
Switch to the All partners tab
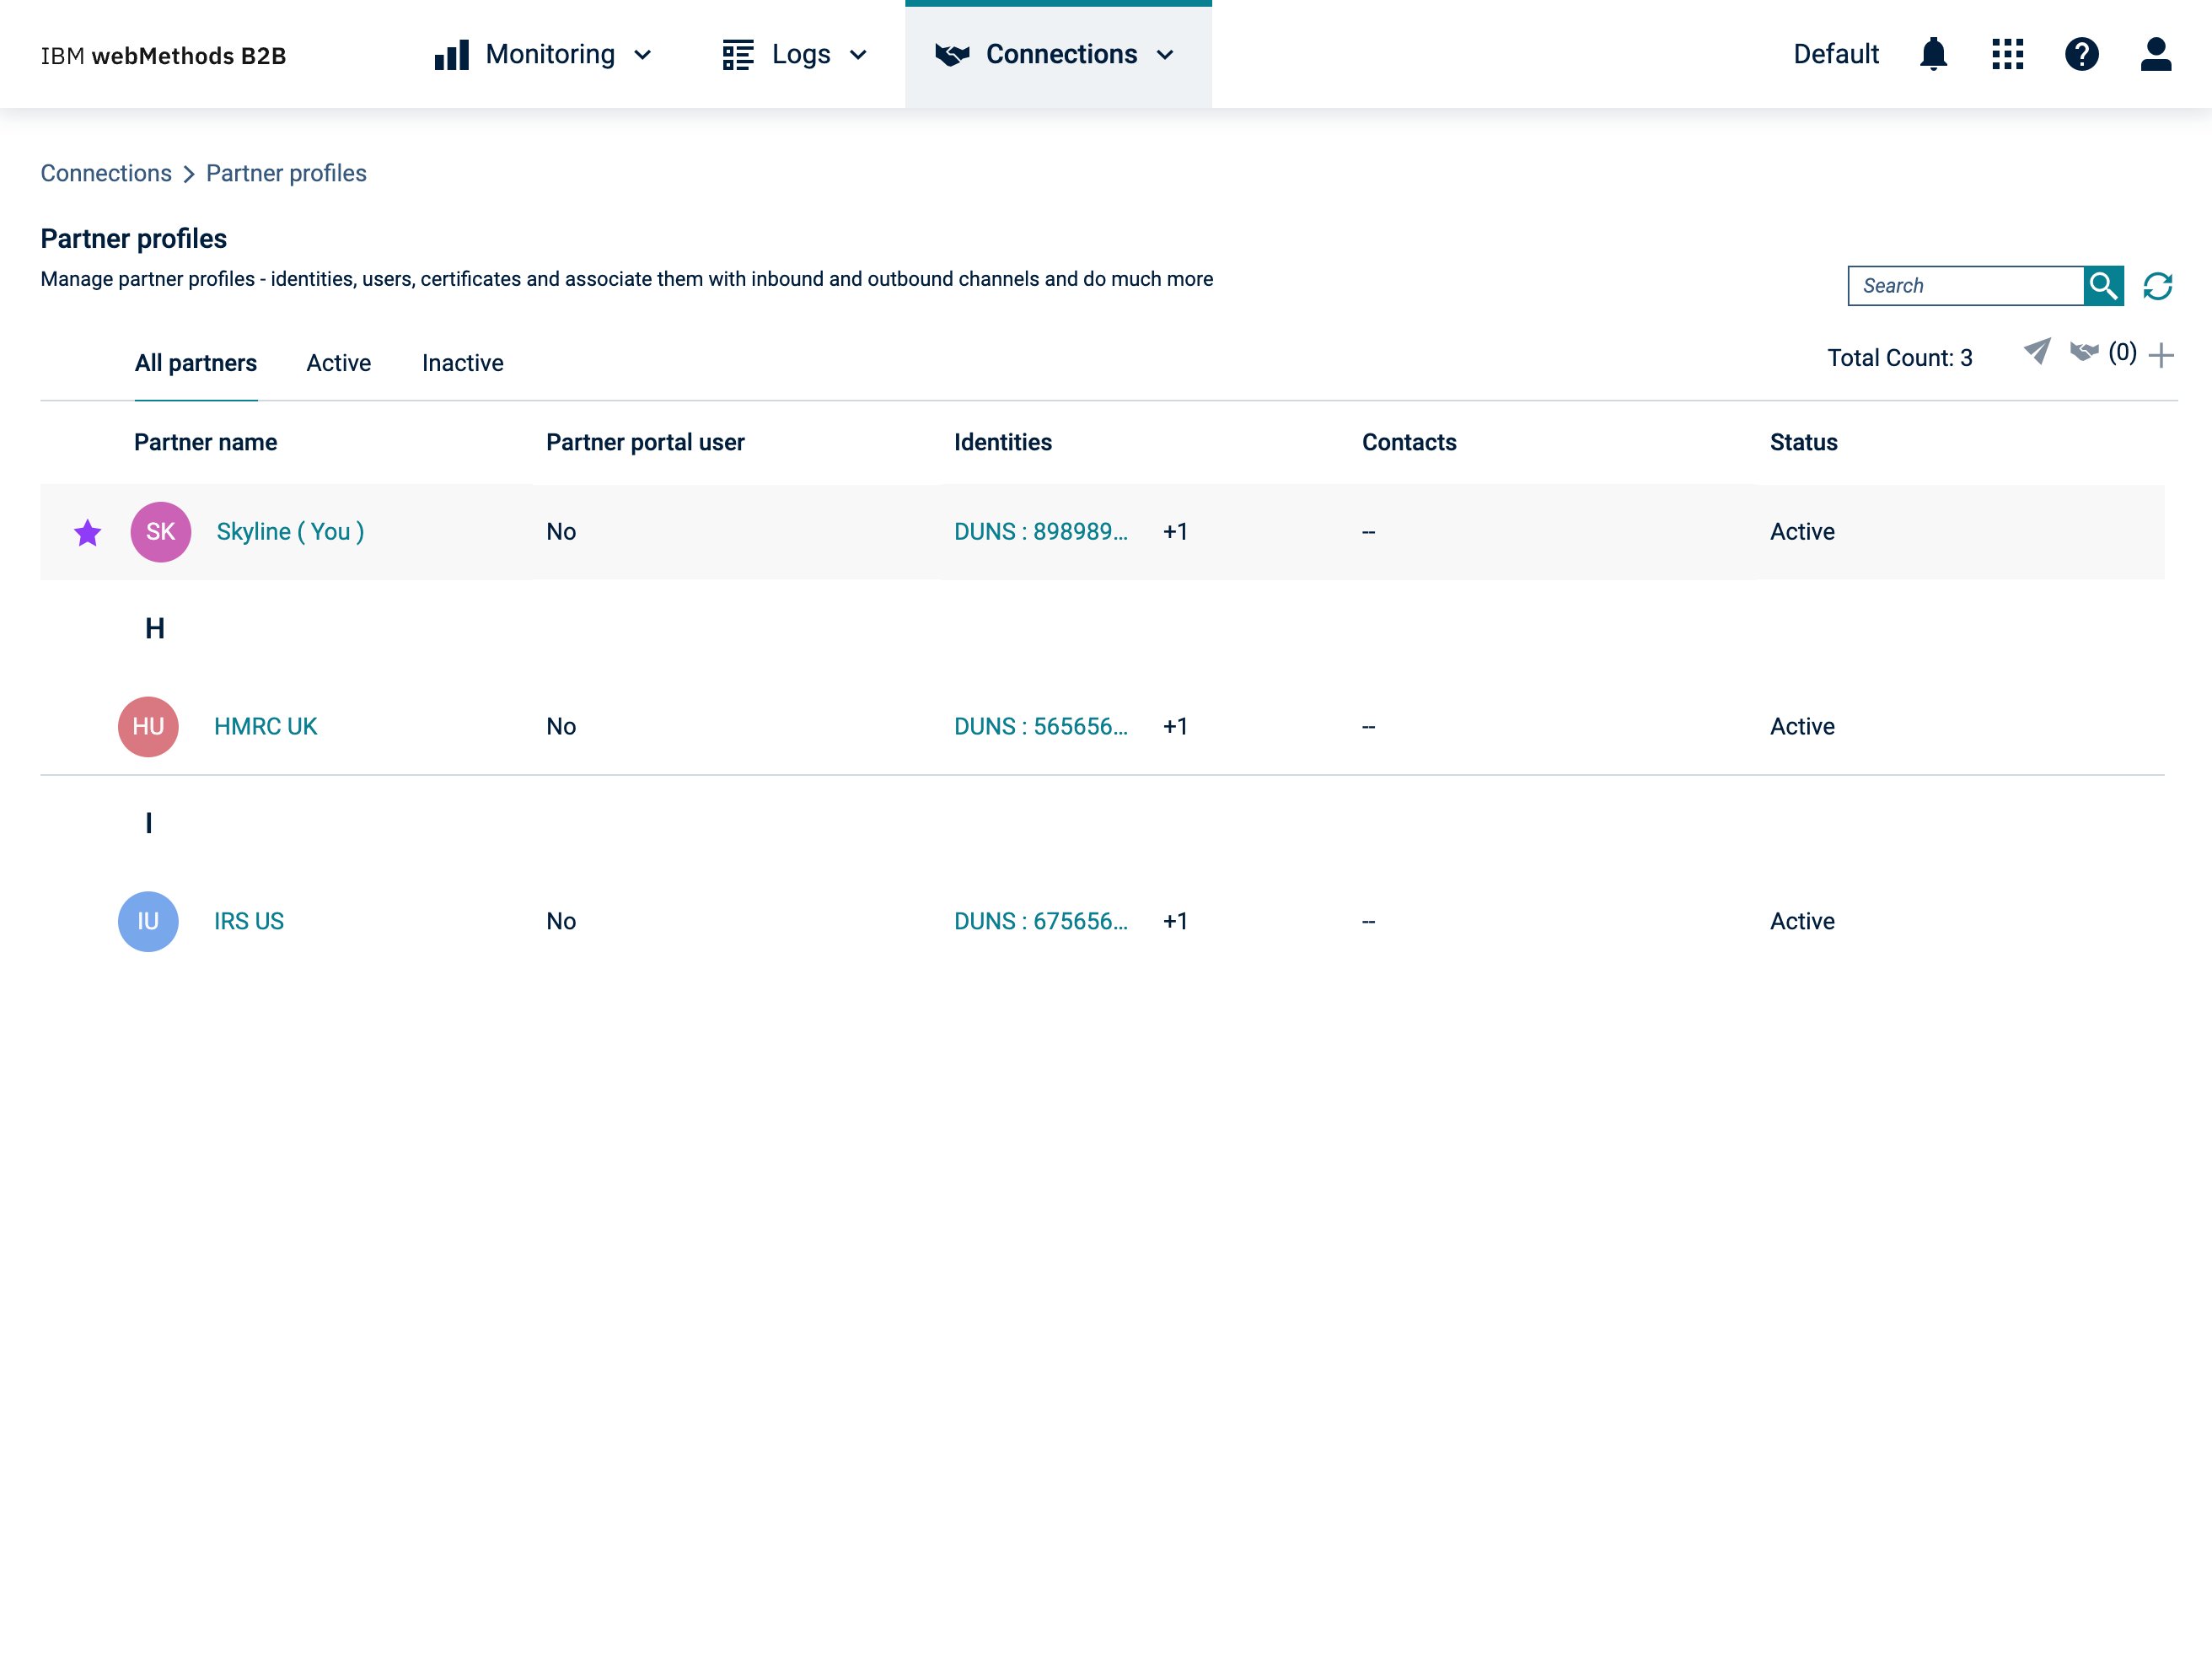(196, 363)
